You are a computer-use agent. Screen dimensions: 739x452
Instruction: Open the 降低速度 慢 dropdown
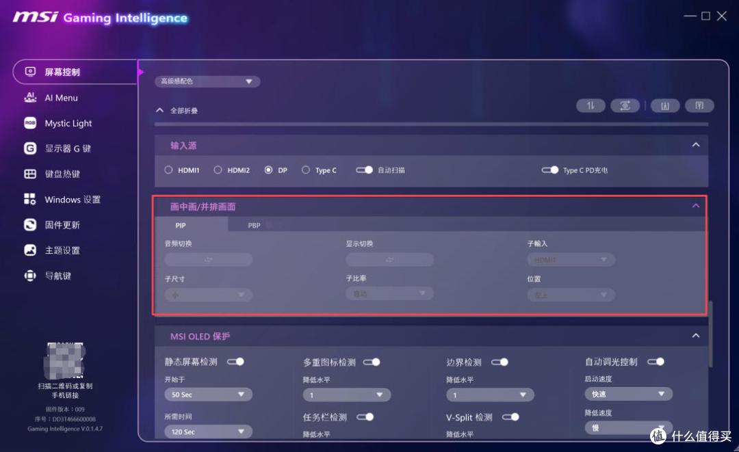[629, 427]
